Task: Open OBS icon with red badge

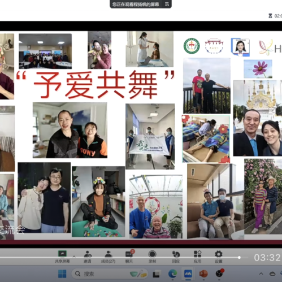Action: [219, 273]
